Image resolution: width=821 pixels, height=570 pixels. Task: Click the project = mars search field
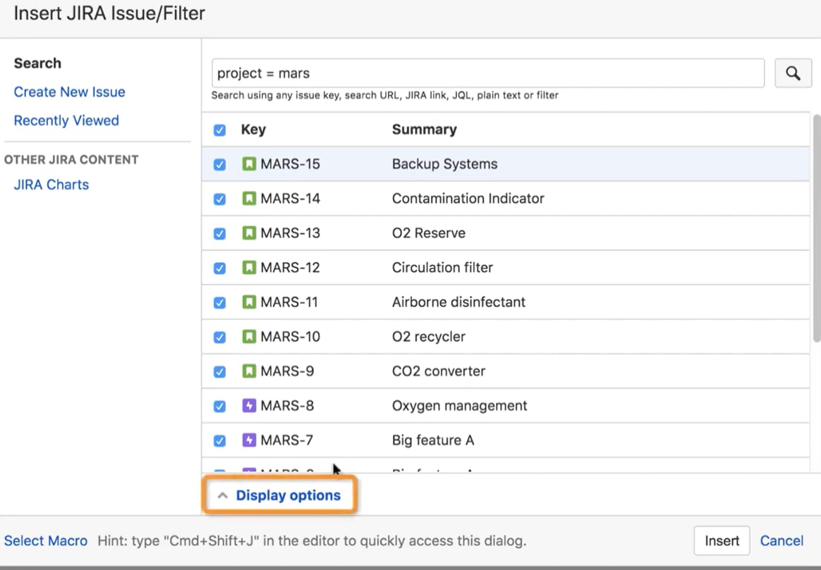tap(488, 73)
